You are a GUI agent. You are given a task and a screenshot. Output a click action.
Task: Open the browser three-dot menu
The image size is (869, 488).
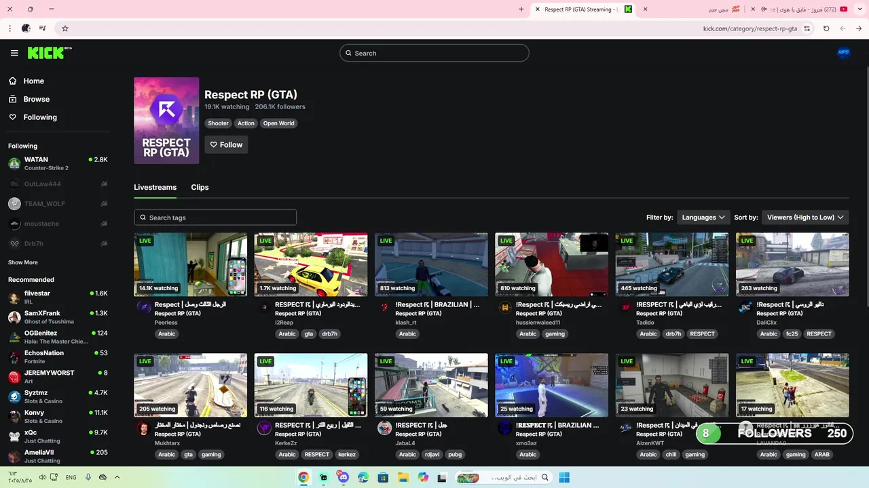click(x=10, y=28)
